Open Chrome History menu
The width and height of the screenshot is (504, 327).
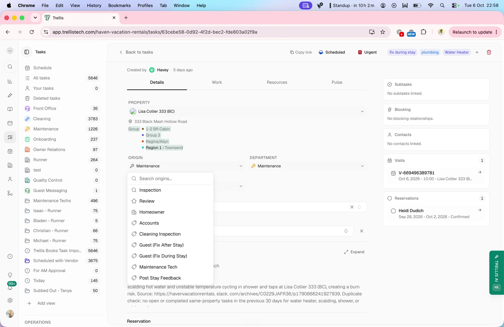pyautogui.click(x=94, y=5)
